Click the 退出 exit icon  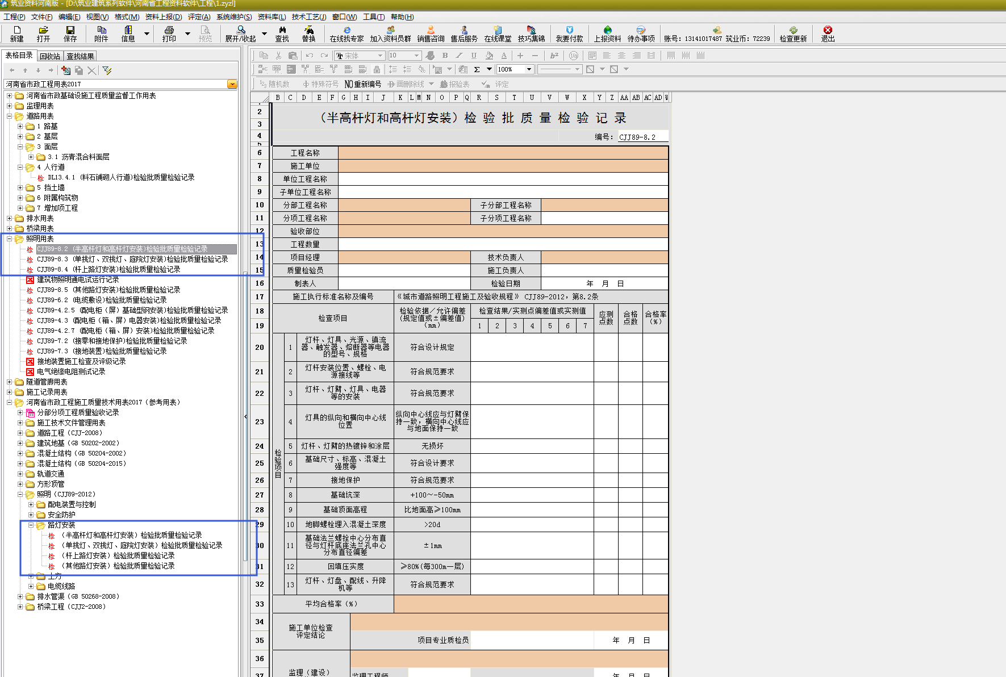[828, 34]
